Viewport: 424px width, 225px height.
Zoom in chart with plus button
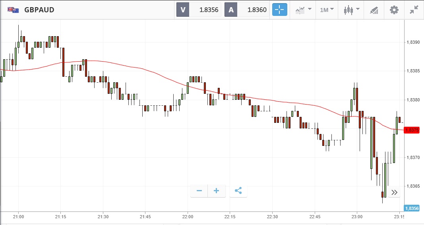(x=217, y=191)
